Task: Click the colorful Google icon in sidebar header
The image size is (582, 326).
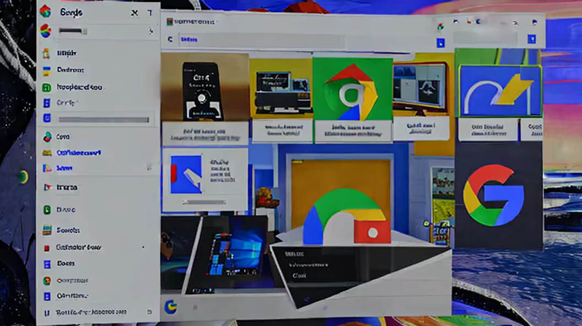Action: pos(45,12)
